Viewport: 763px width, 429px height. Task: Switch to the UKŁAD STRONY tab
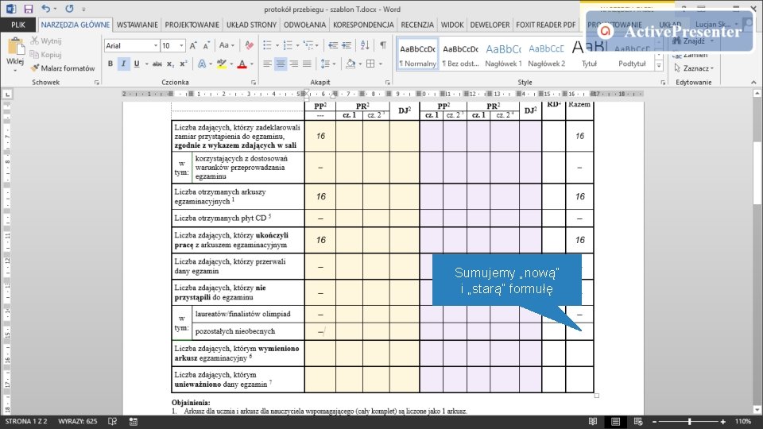[x=251, y=25]
